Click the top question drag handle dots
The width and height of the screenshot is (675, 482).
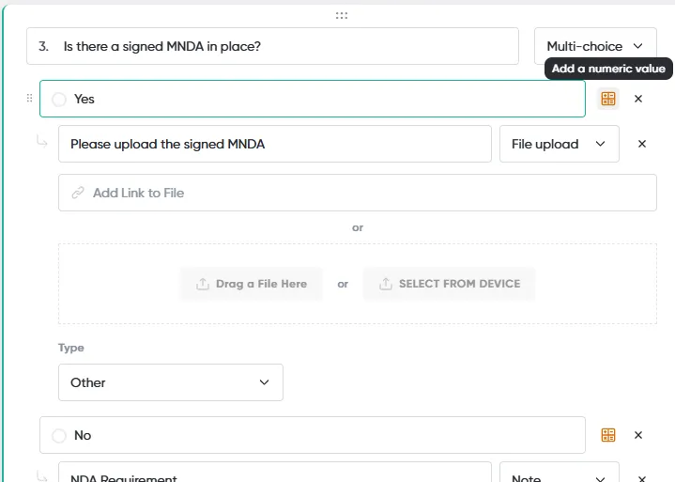tap(342, 16)
